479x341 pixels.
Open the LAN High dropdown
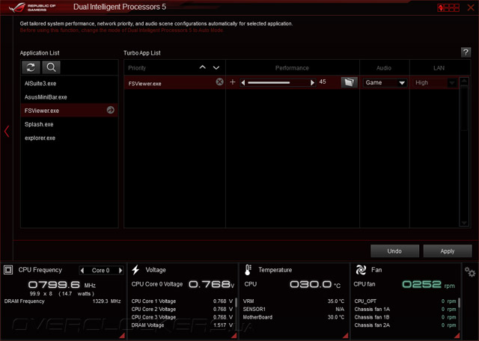436,83
